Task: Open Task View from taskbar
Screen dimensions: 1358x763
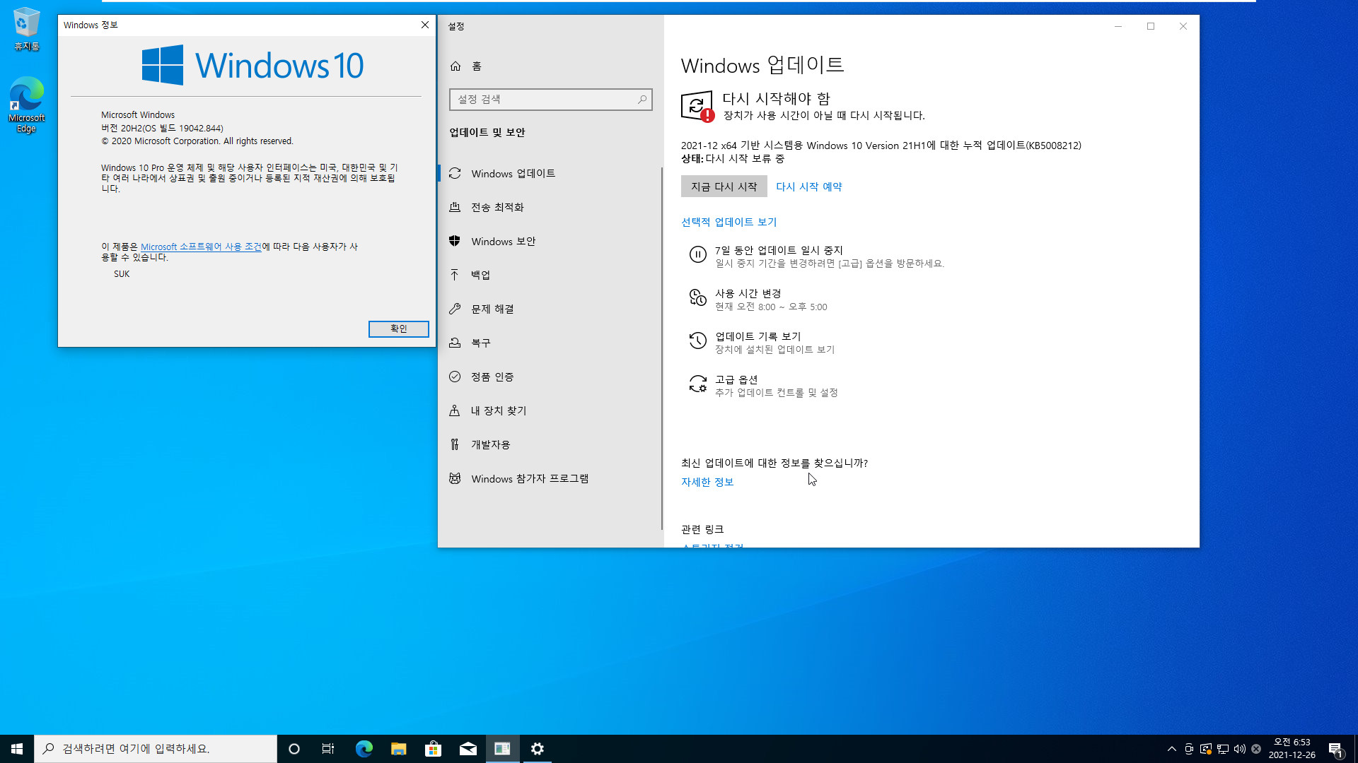Action: pos(328,749)
